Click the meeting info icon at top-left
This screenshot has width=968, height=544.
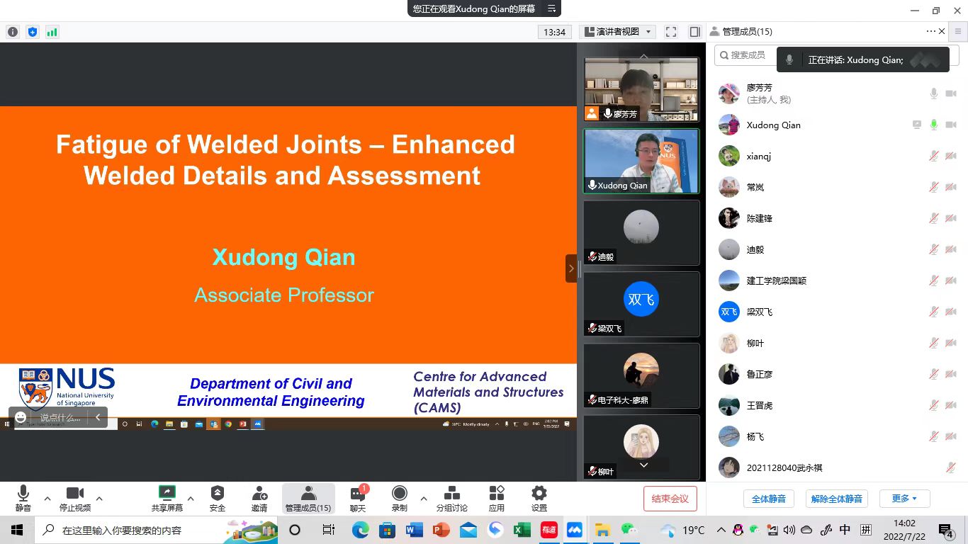pos(13,32)
